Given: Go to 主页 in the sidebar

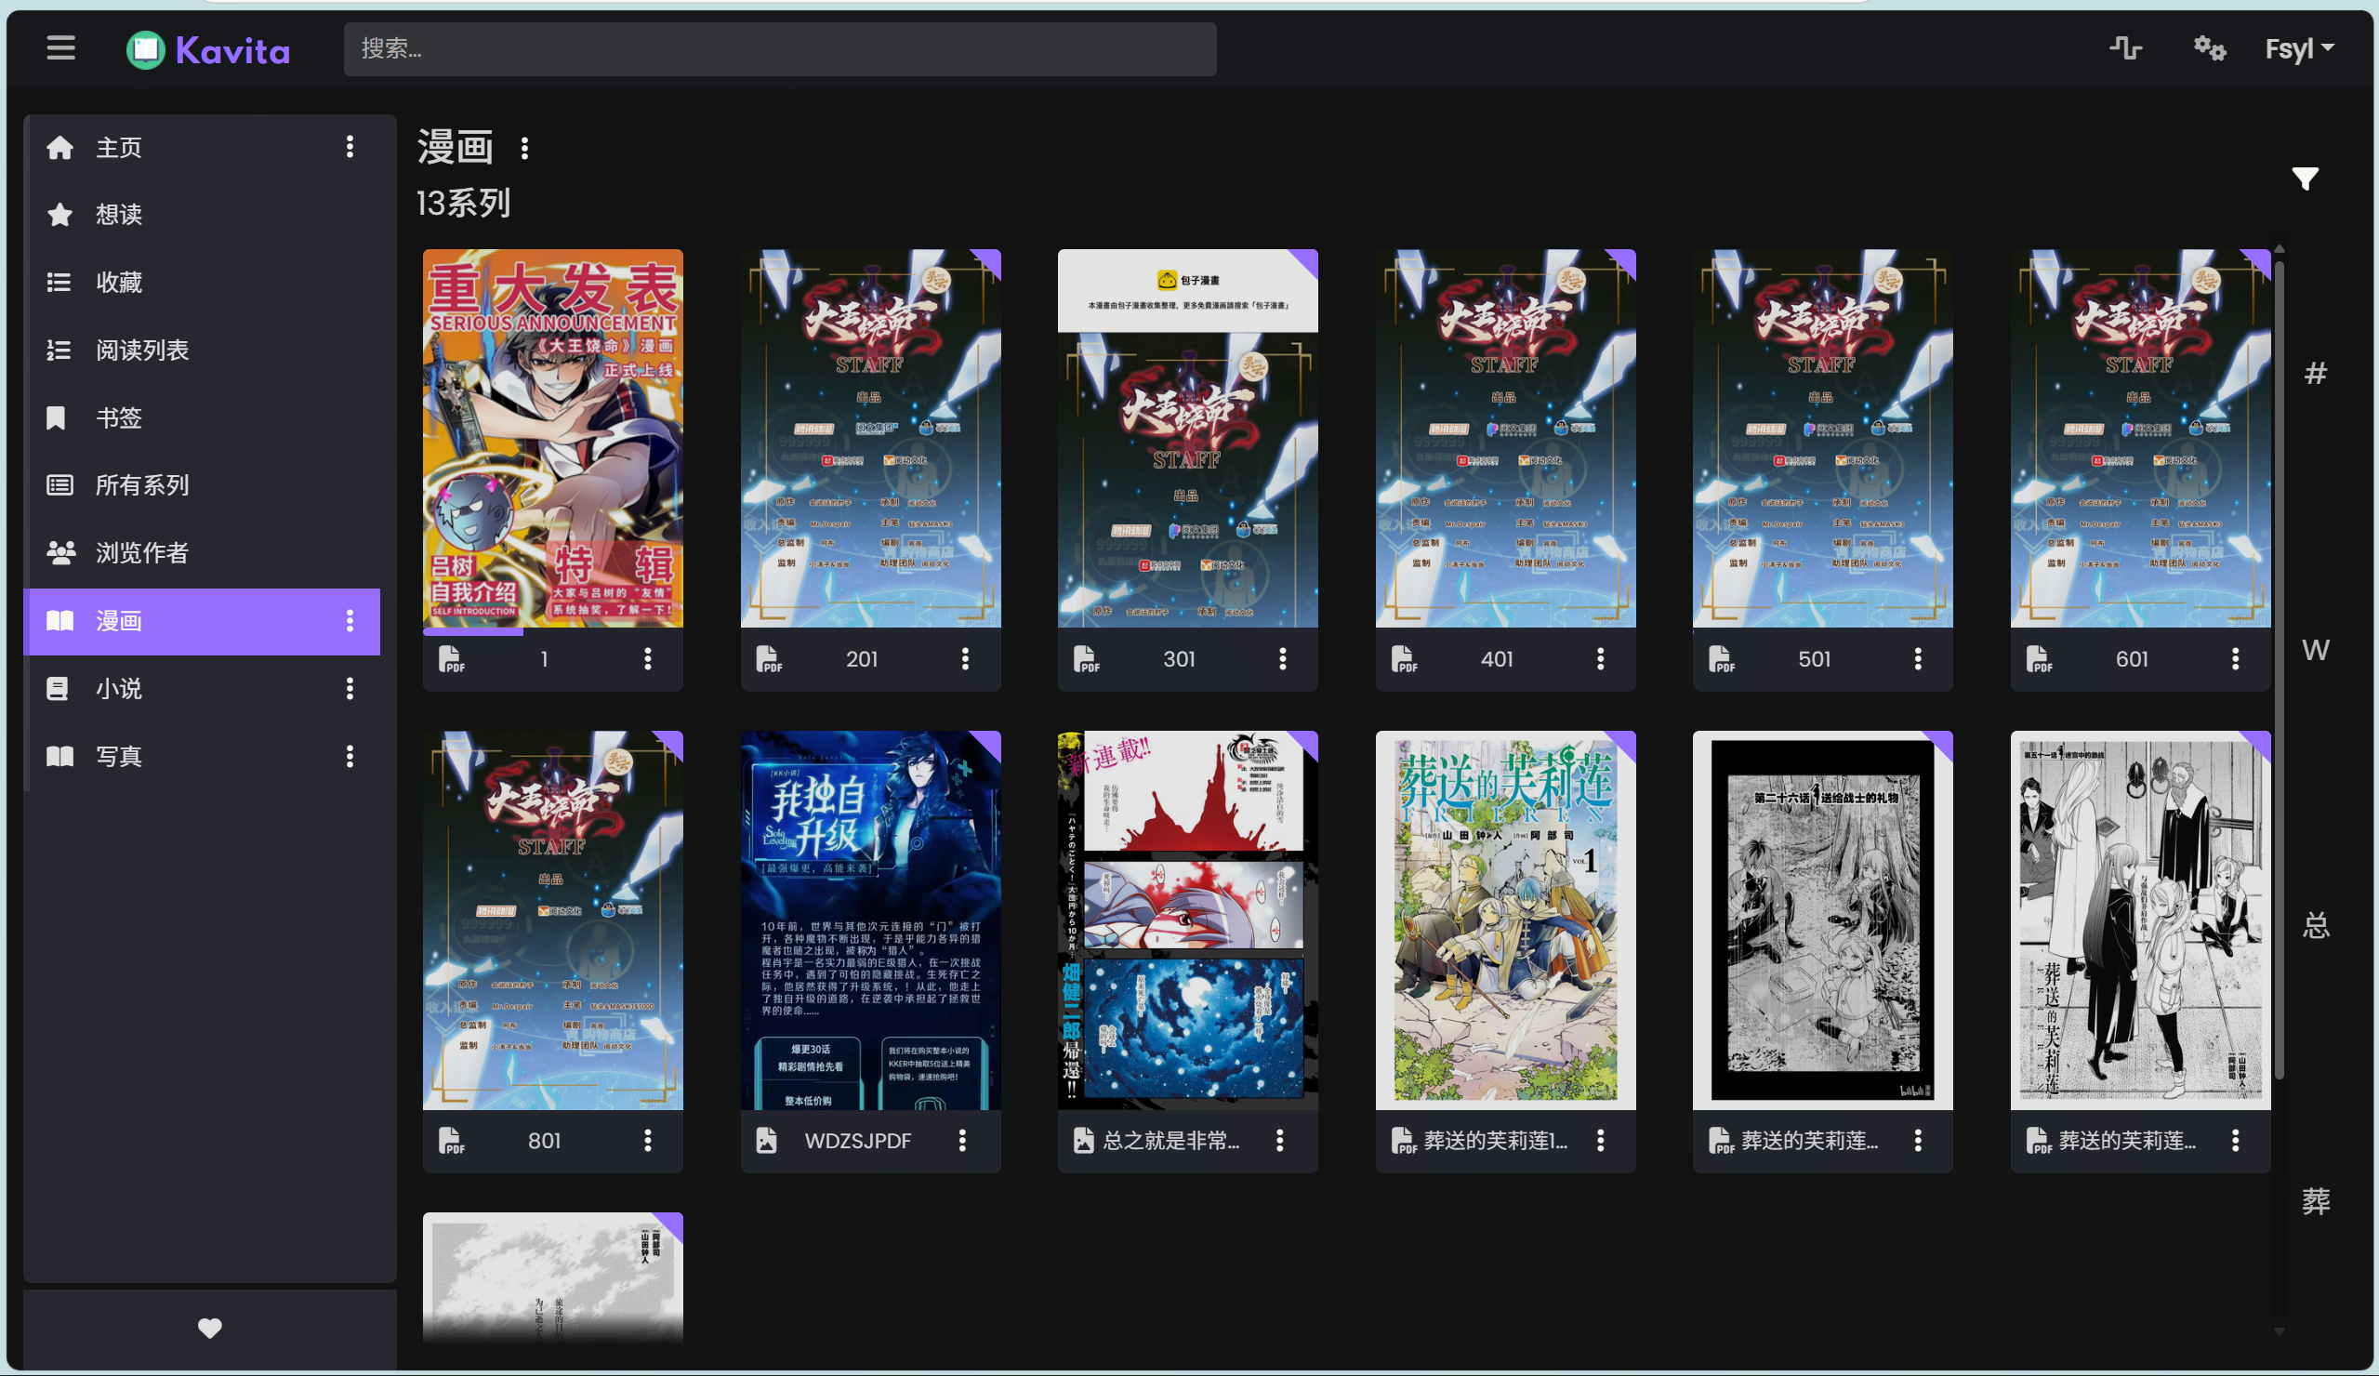Looking at the screenshot, I should (x=119, y=147).
